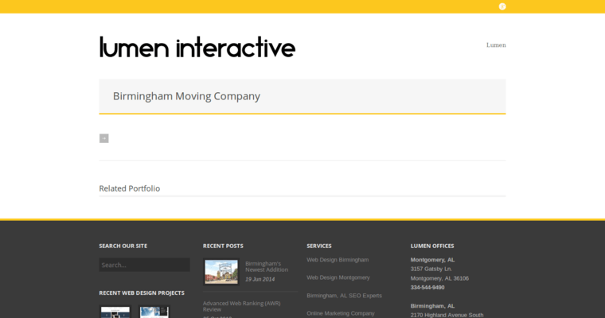Screen dimensions: 605x318
Task: Select the Montgomery, AL 36106 address line
Action: click(439, 278)
